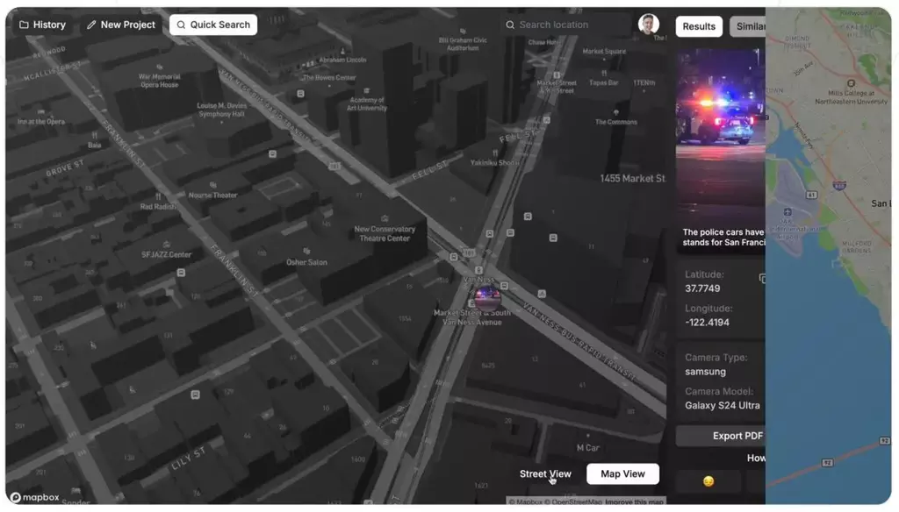Viewport: 899px width, 512px height.
Task: Click the 1455 Market St map label
Action: click(633, 177)
